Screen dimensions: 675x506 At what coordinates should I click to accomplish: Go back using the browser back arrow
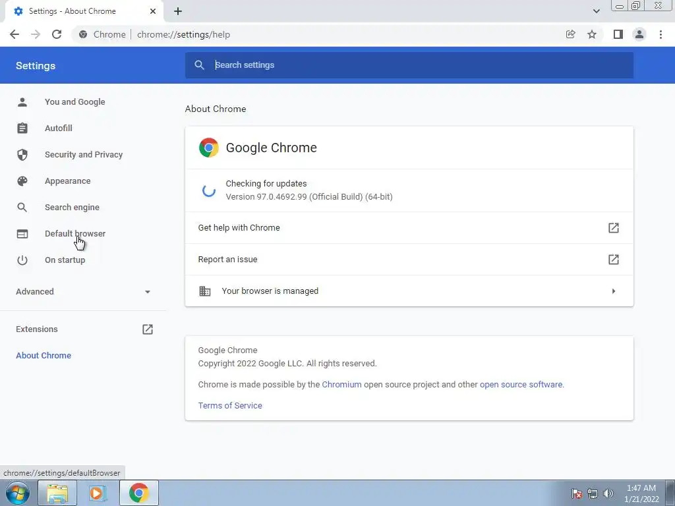point(15,34)
